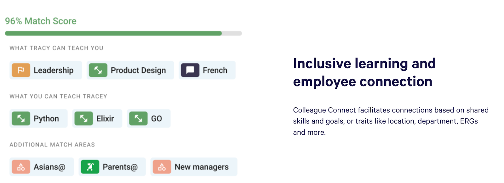This screenshot has width=504, height=183.
Task: Click the skill icon next to Python
Action: click(x=21, y=118)
